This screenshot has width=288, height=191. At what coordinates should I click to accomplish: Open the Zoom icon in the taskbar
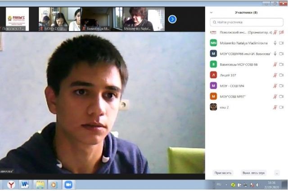[68, 184]
